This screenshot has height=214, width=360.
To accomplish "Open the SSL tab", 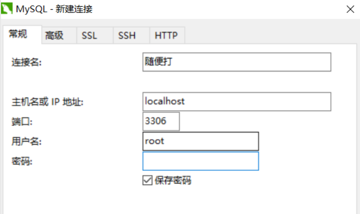I will click(95, 35).
